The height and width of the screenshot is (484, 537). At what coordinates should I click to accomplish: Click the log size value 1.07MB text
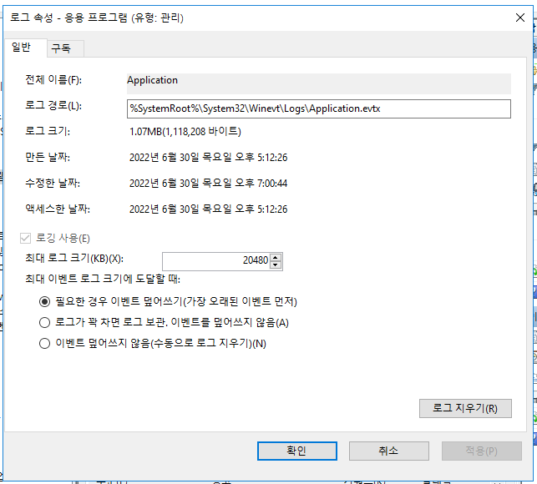pyautogui.click(x=185, y=132)
